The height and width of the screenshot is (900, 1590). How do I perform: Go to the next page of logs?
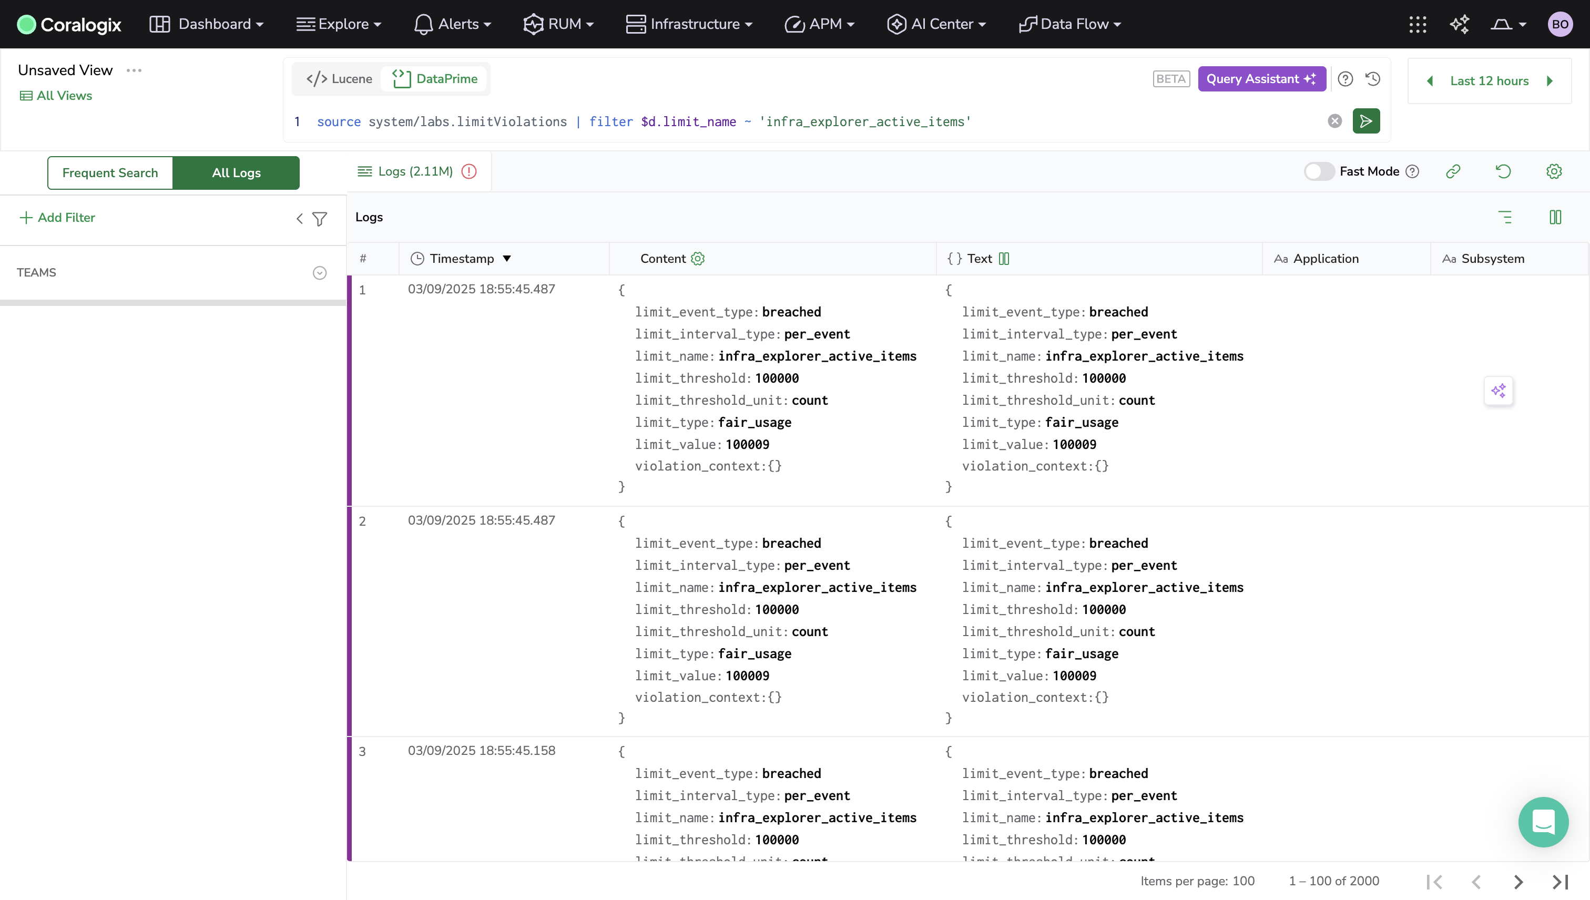[1517, 882]
